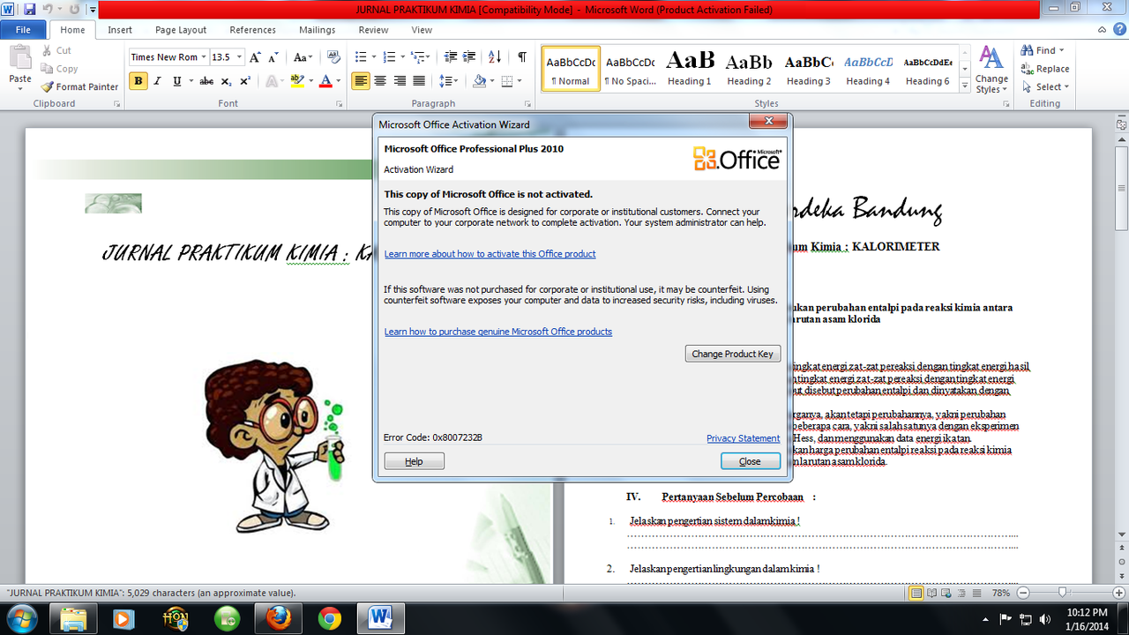Apply red font color

325,81
